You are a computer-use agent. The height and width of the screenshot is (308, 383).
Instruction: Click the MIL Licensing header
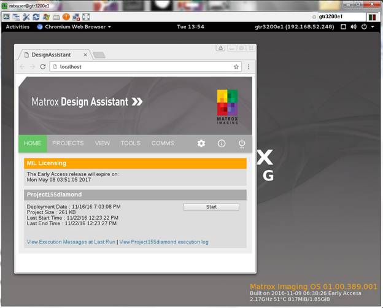point(135,163)
